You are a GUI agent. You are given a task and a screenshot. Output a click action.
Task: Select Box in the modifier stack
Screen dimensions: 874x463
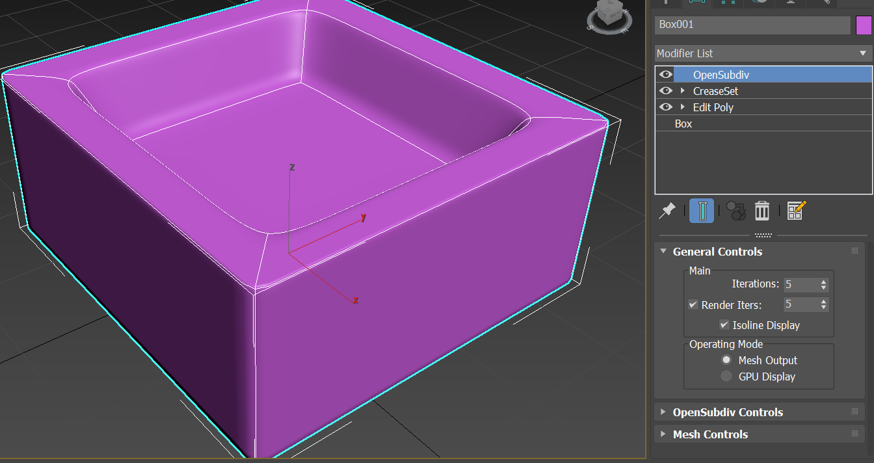(x=683, y=124)
